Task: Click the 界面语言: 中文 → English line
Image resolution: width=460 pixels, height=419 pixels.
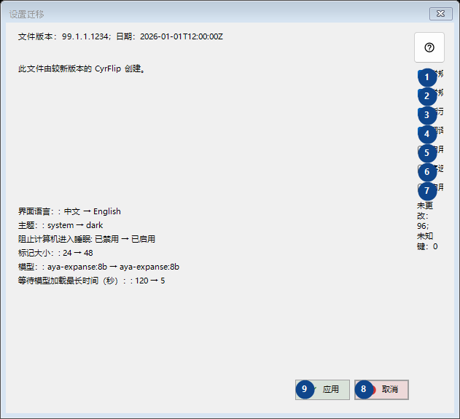Action: coord(69,211)
